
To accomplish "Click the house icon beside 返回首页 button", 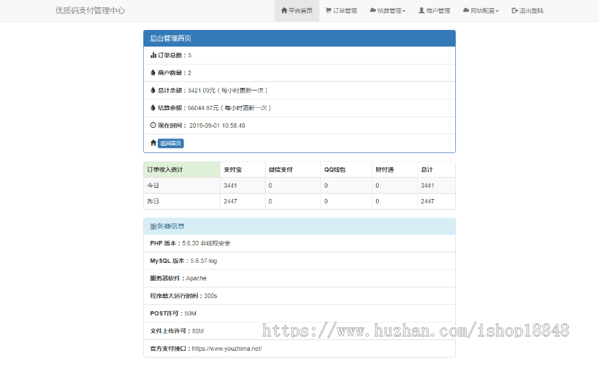I will [x=153, y=143].
